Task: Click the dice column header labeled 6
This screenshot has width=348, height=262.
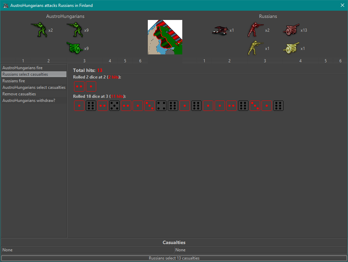Action: 140,61
